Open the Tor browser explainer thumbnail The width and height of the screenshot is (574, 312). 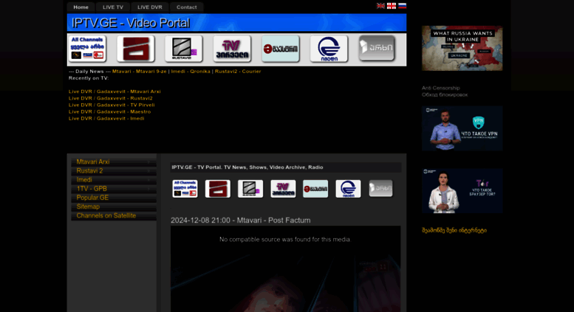(462, 191)
